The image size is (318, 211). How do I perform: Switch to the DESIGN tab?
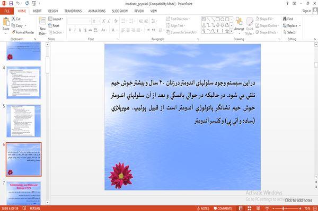[53, 11]
